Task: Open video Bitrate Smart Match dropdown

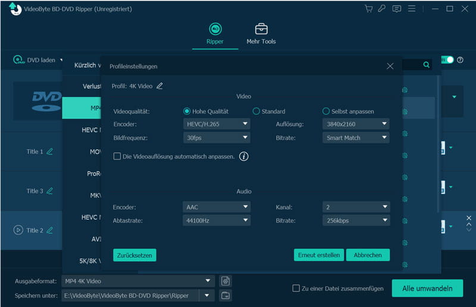Action: 356,138
